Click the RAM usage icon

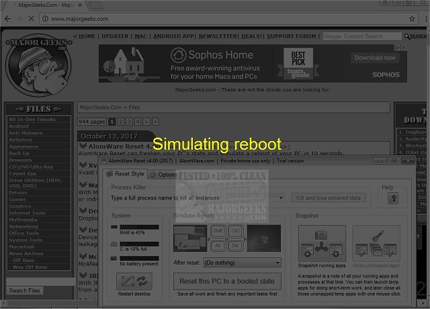coord(114,227)
